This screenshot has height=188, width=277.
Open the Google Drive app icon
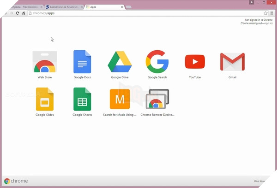point(120,62)
